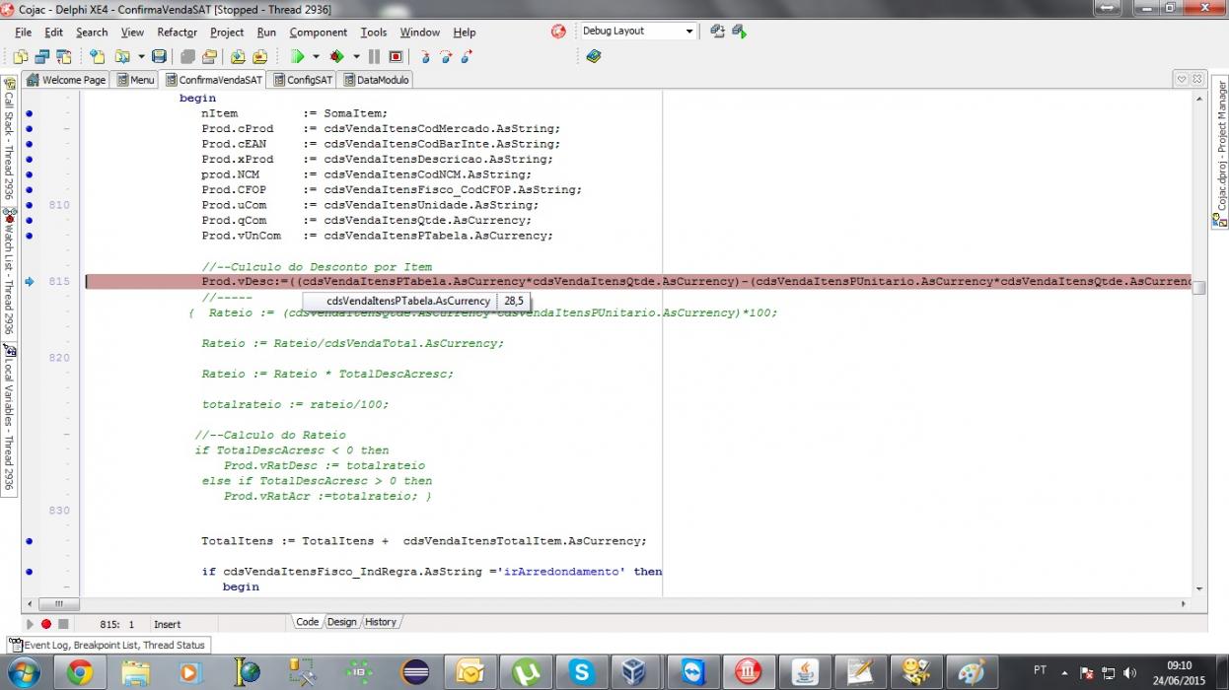Viewport: 1229px width, 690px height.
Task: Click the Step Over debug icon
Action: (x=446, y=57)
